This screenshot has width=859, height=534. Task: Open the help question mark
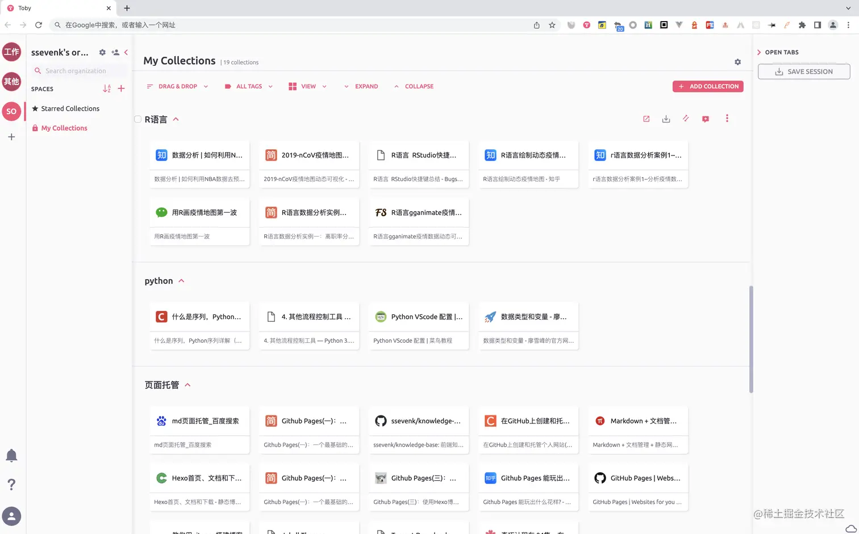click(11, 484)
